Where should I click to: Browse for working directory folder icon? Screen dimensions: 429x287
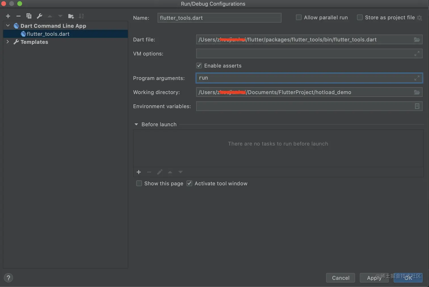[x=417, y=92]
